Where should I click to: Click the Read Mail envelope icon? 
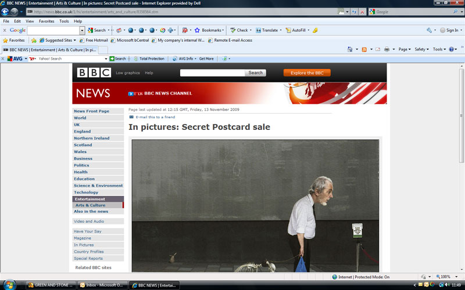tap(378, 49)
